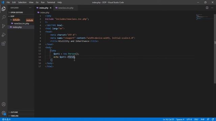This screenshot has height=121, width=216.
Task: Close the index.php editor tab
Action: (51, 8)
